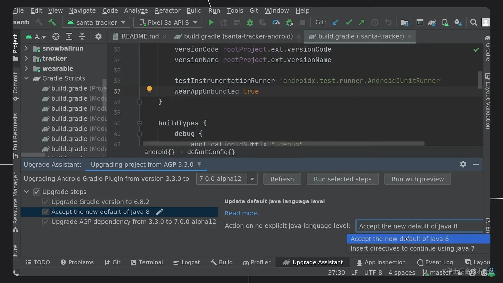503x283 pixels.
Task: Open the Profile app icon
Action: pos(276,22)
